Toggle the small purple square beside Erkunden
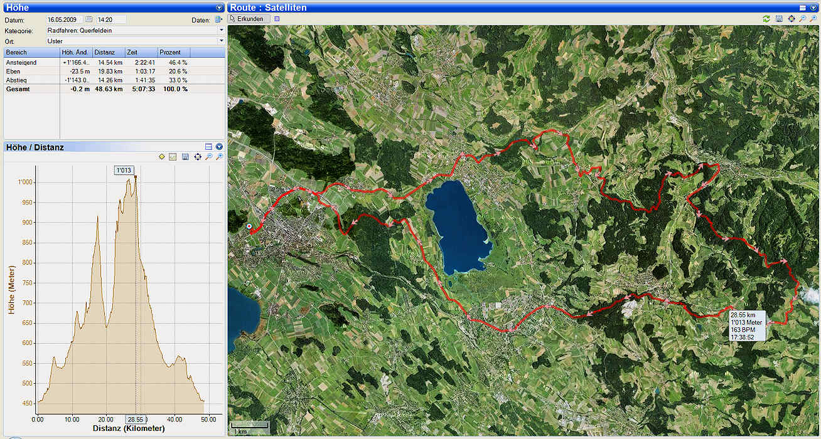The width and height of the screenshot is (821, 439). tap(277, 19)
